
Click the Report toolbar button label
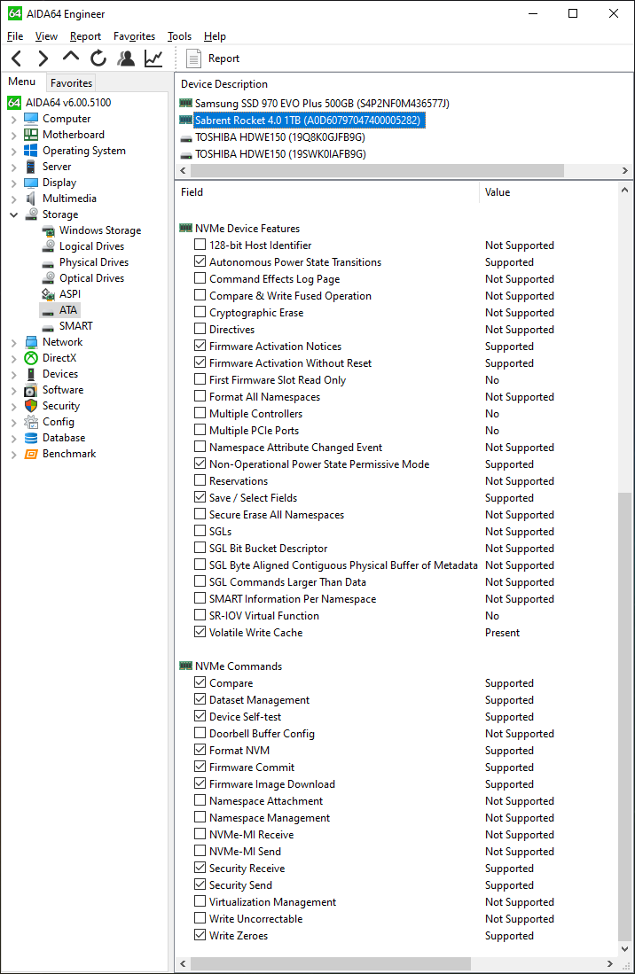[x=223, y=58]
